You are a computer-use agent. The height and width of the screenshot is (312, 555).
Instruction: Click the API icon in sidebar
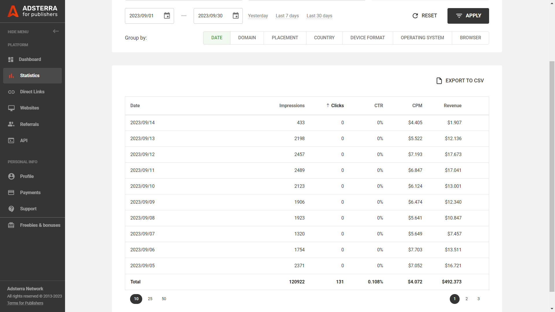(11, 140)
